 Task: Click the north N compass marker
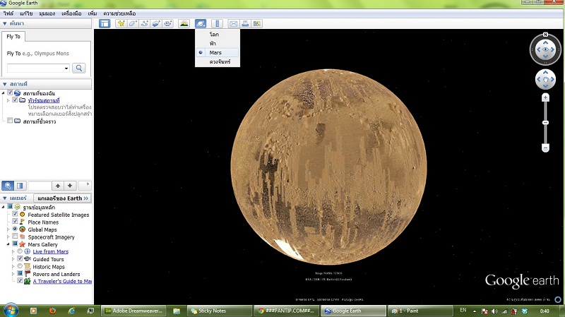click(545, 35)
